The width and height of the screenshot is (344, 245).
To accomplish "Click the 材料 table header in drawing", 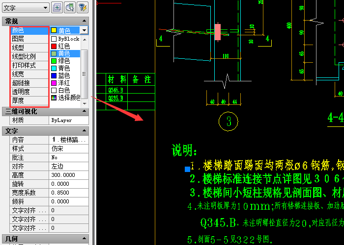I will pyautogui.click(x=116, y=79).
